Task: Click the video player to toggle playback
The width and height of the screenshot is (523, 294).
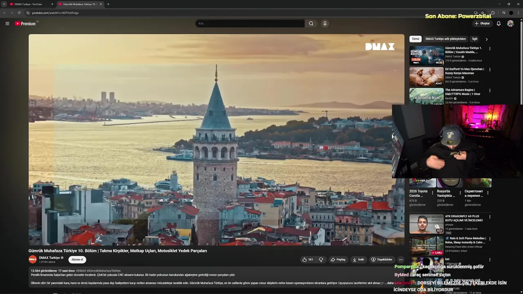Action: (216, 140)
